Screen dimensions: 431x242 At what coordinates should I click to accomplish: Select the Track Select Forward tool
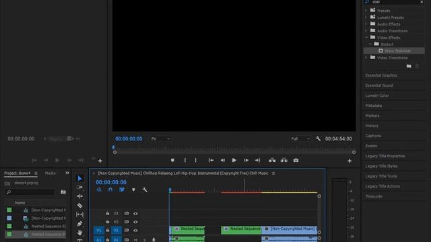pyautogui.click(x=79, y=187)
